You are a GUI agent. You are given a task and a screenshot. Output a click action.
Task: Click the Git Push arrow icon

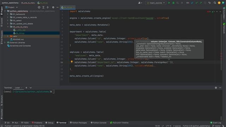201,3
